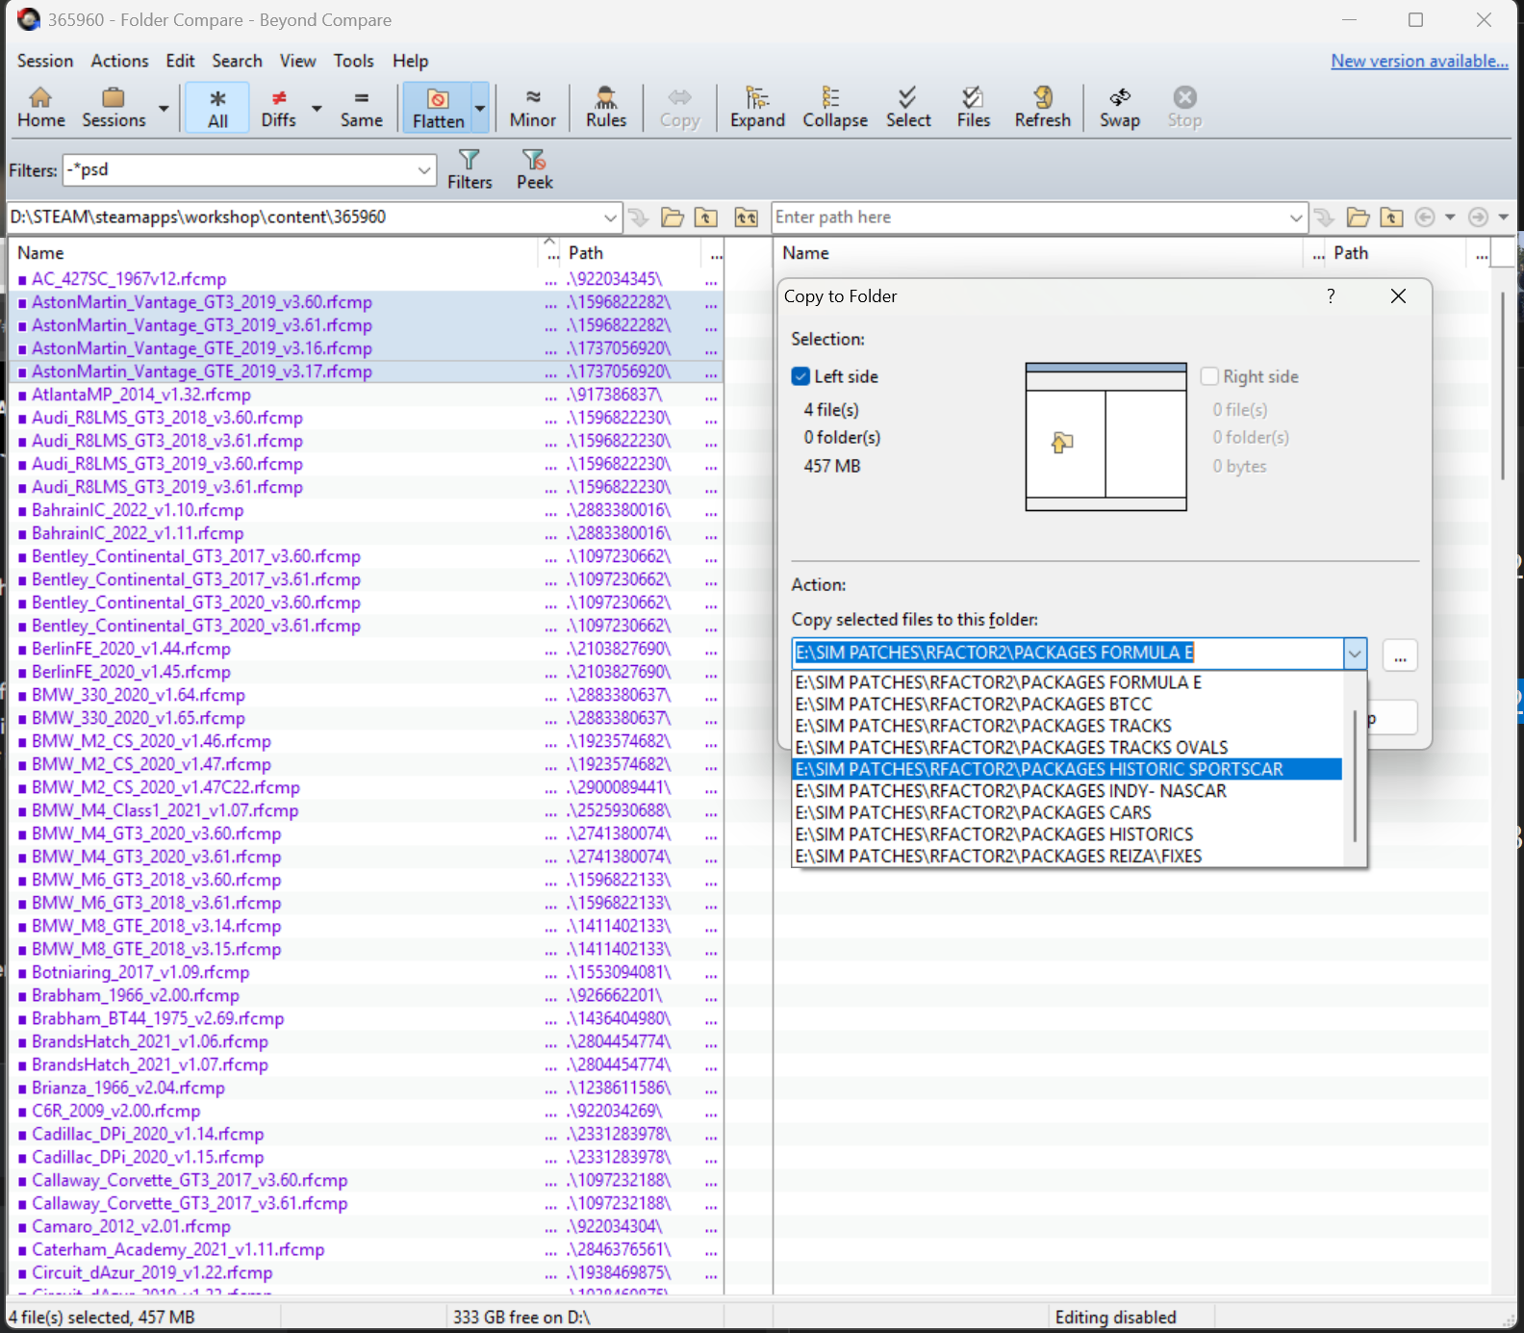The width and height of the screenshot is (1524, 1333).
Task: Pick PACKAGES INDY- NASCAR option
Action: point(1066,791)
